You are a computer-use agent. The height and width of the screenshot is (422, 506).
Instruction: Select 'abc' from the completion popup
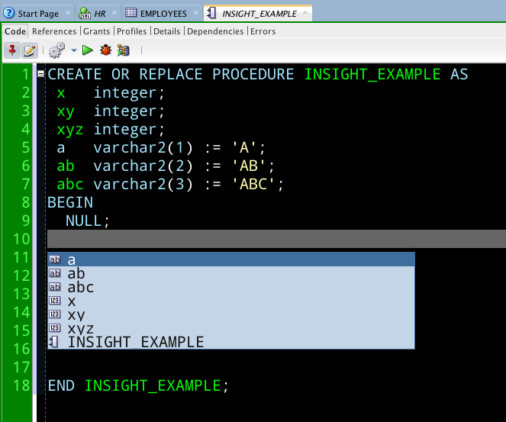coord(81,287)
